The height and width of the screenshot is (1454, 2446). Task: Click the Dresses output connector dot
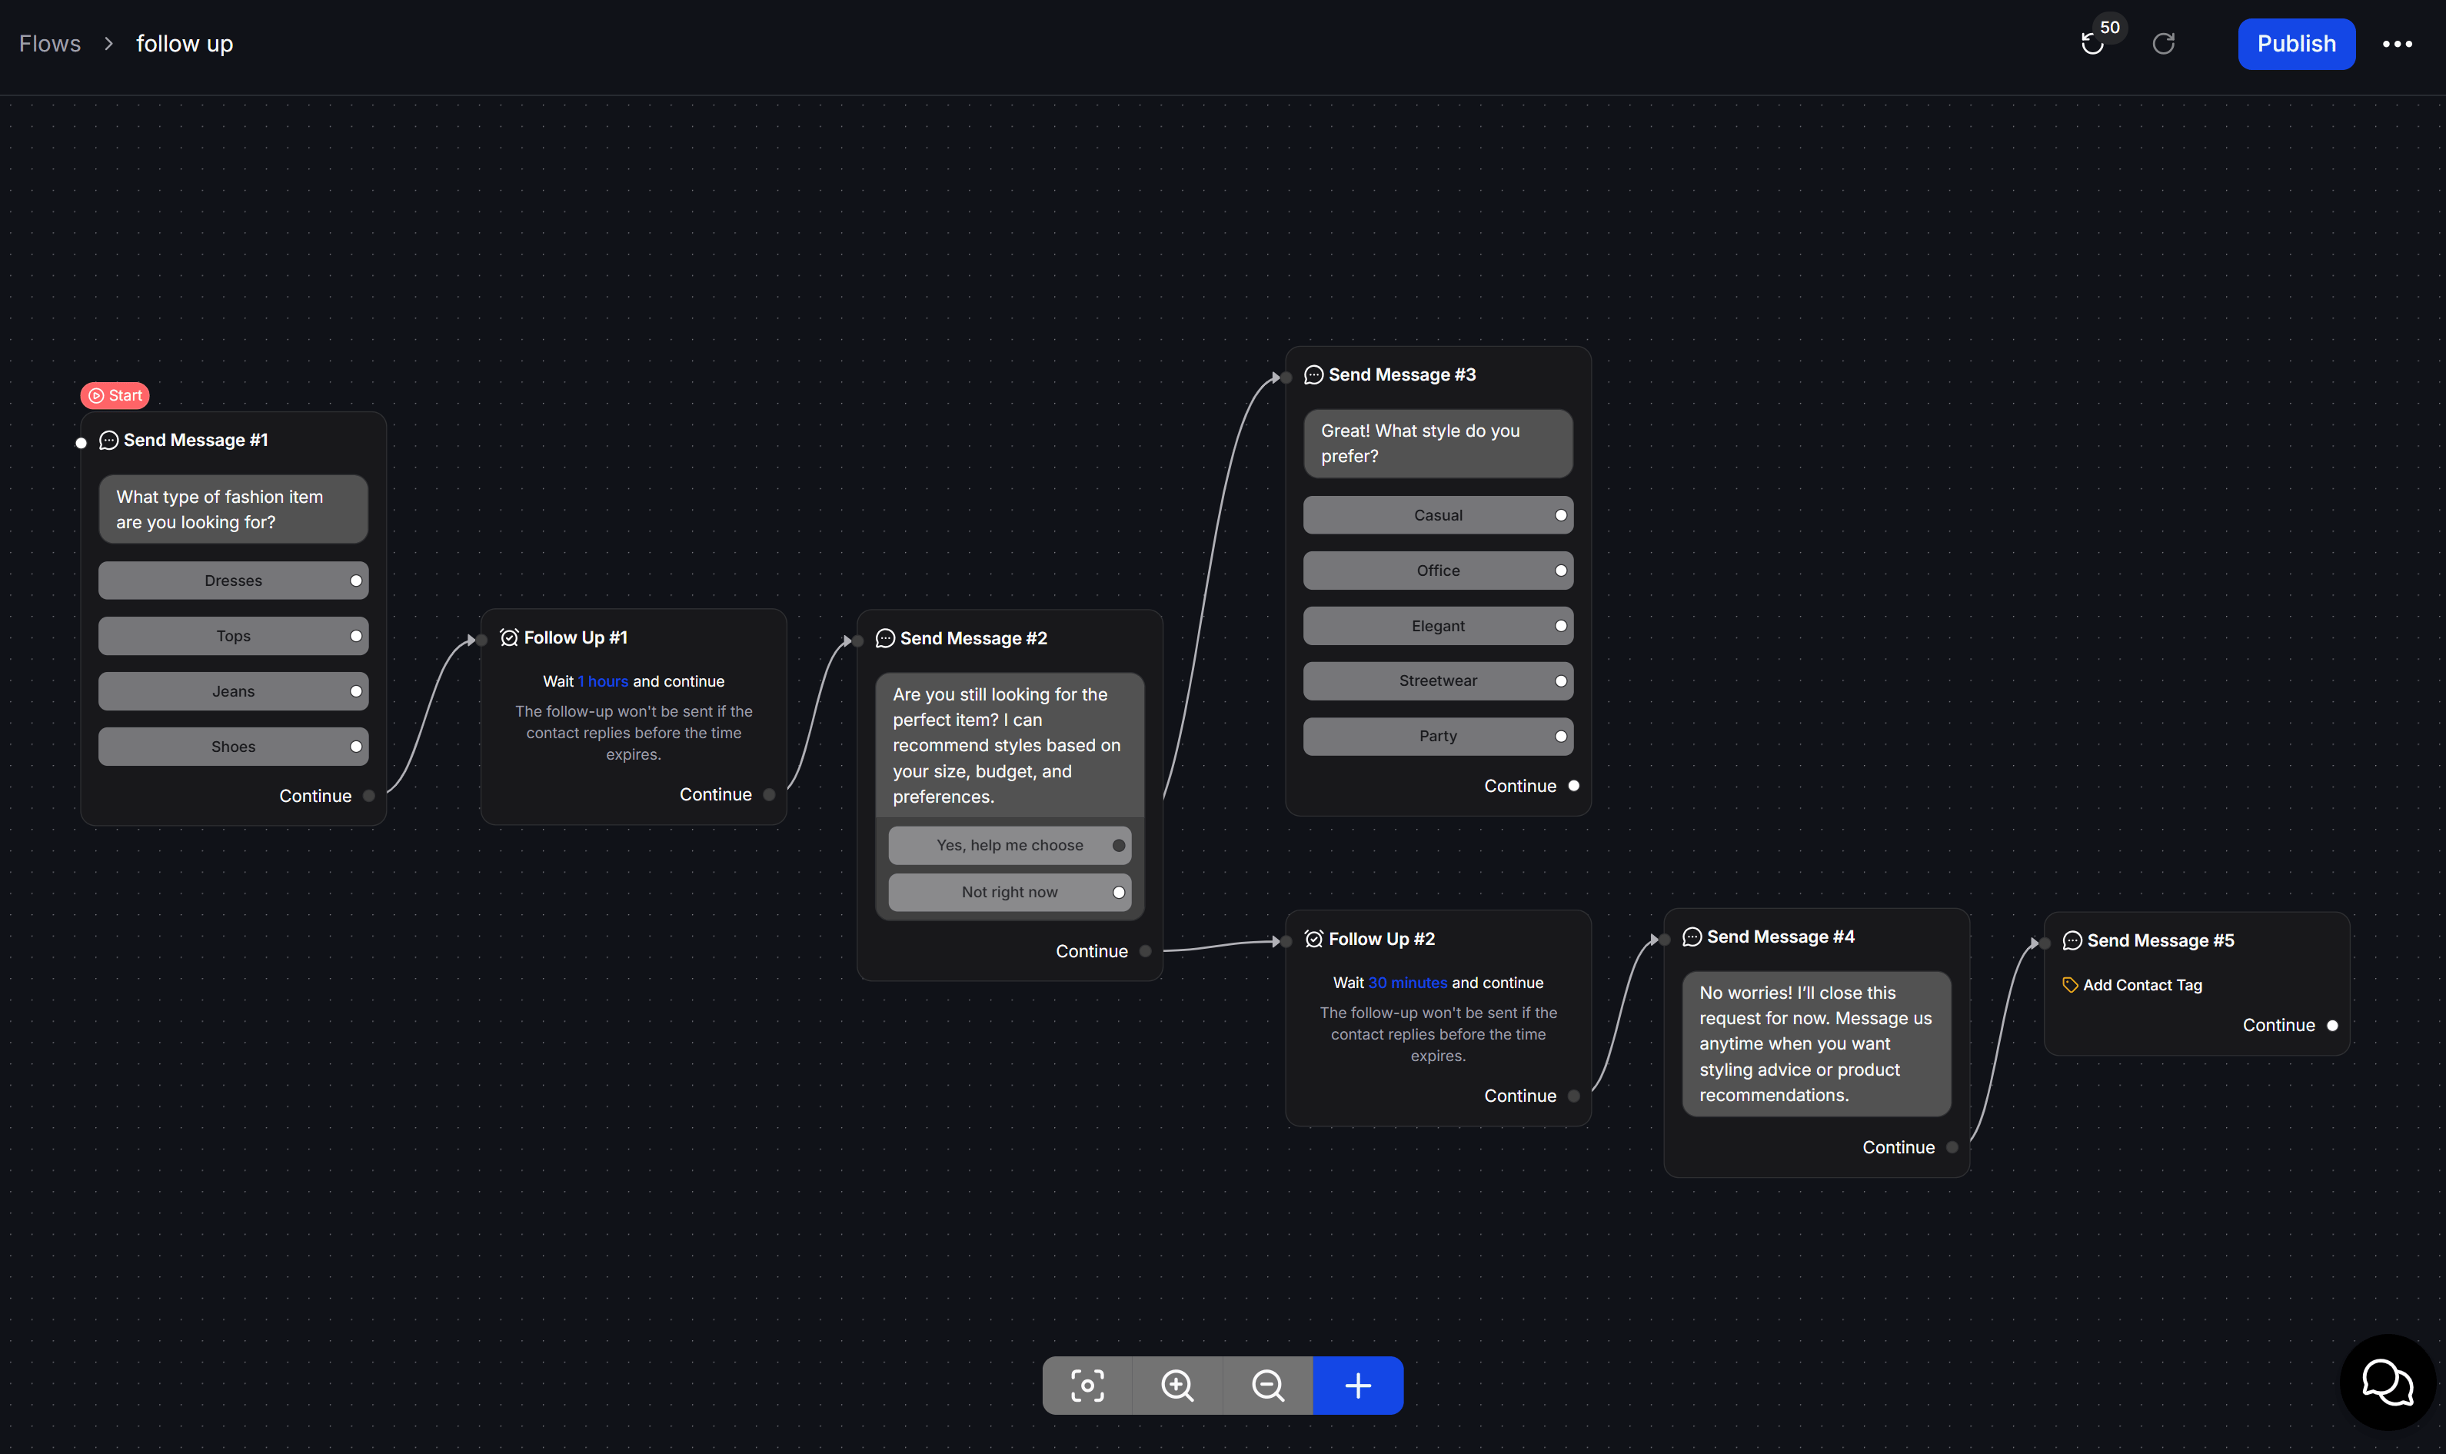pos(355,581)
